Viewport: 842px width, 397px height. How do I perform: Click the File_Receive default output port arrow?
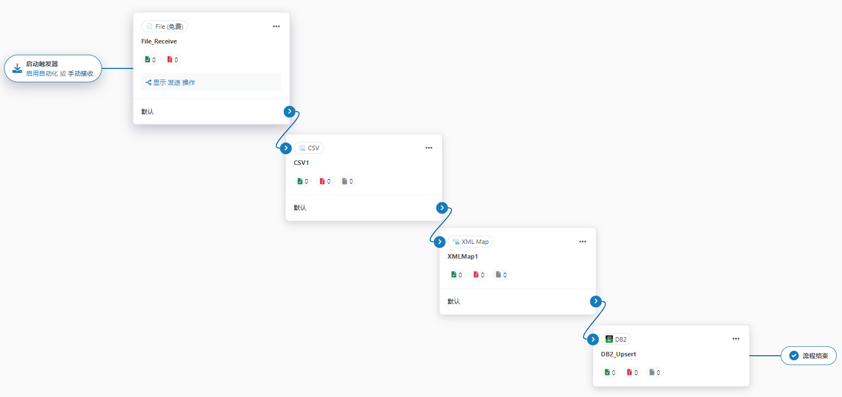[x=289, y=112]
